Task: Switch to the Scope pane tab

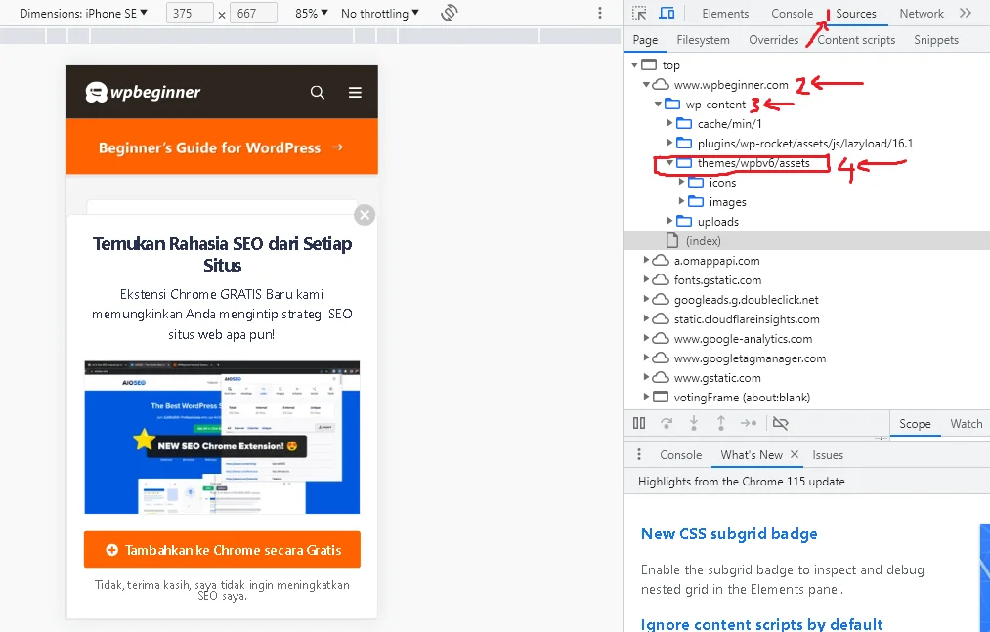Action: (915, 424)
